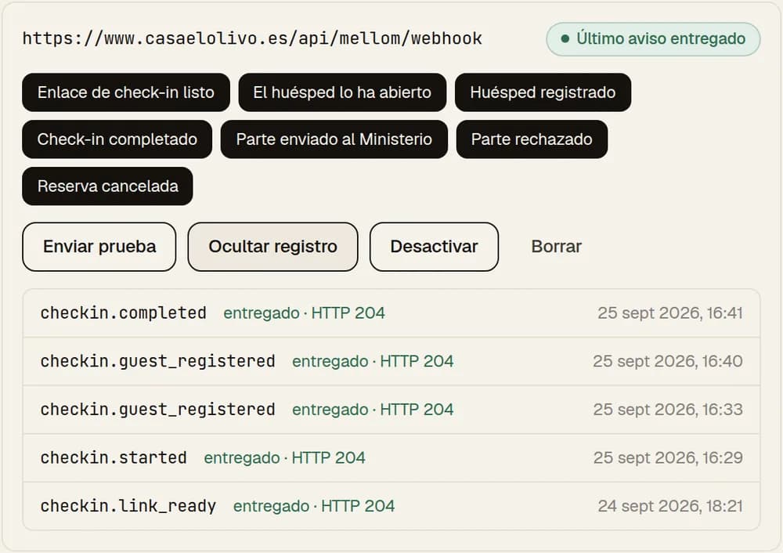Delete the webhook via 'Borrar'

[556, 247]
